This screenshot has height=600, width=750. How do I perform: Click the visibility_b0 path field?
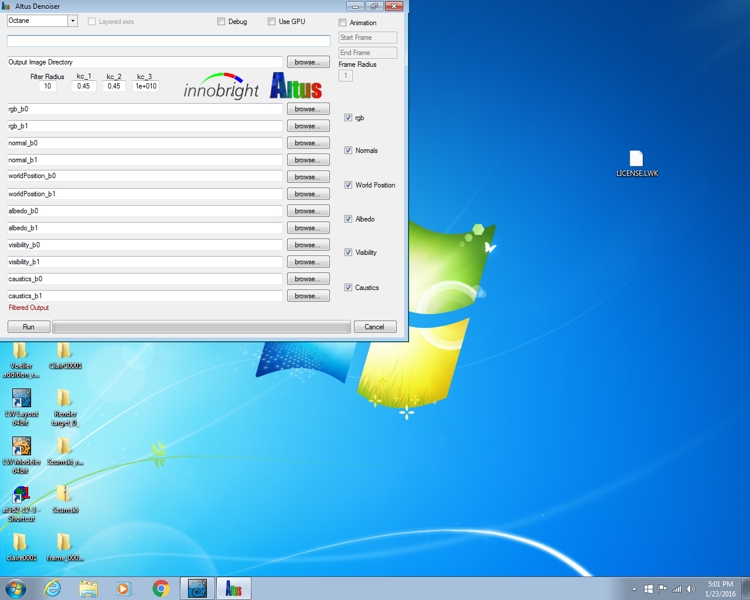145,245
